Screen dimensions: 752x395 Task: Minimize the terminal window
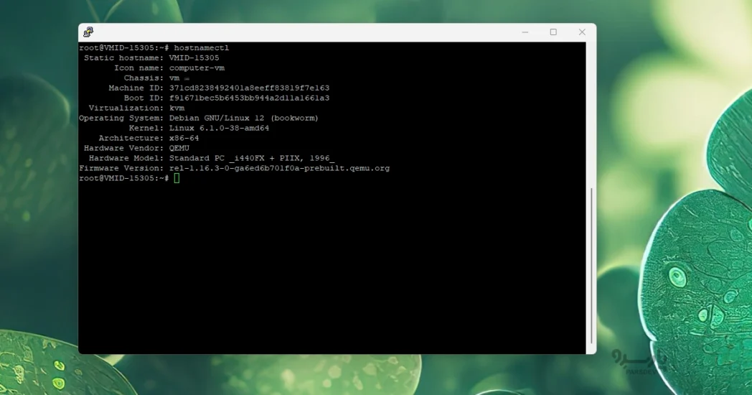[525, 32]
